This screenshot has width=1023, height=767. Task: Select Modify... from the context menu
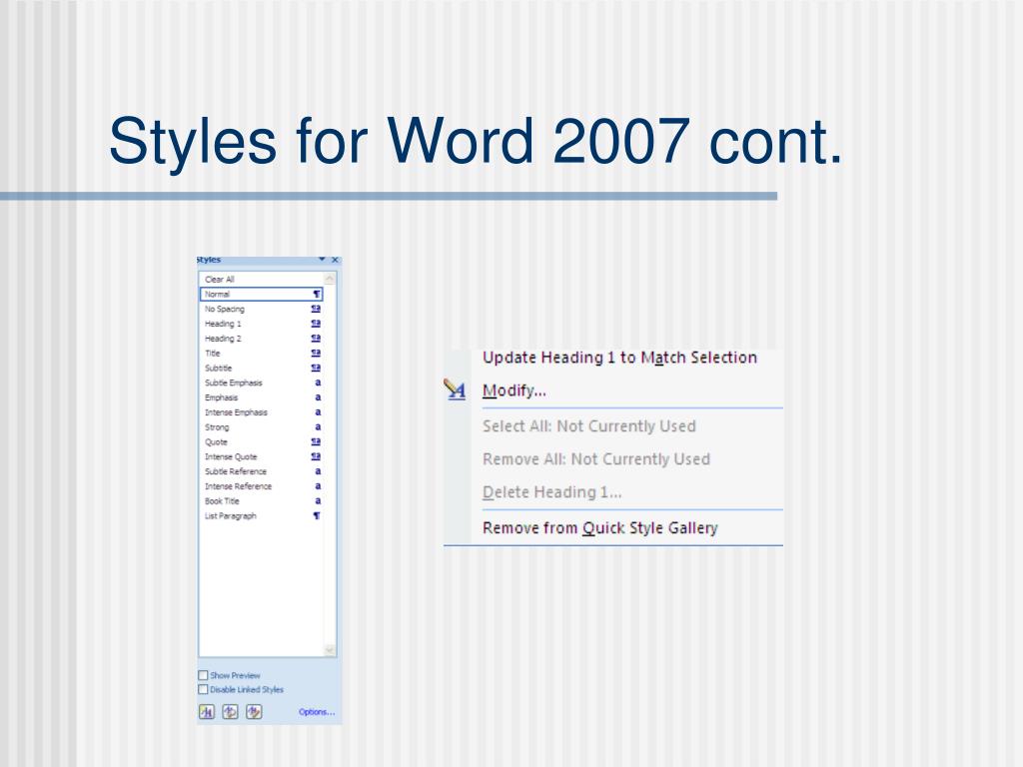[x=514, y=390]
